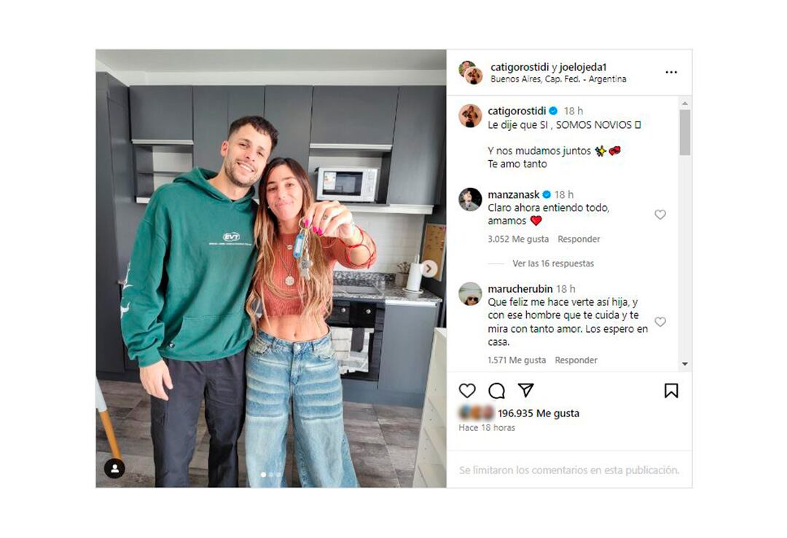Open the three-dot more options menu
Screen dimensions: 787x538
[x=671, y=72]
